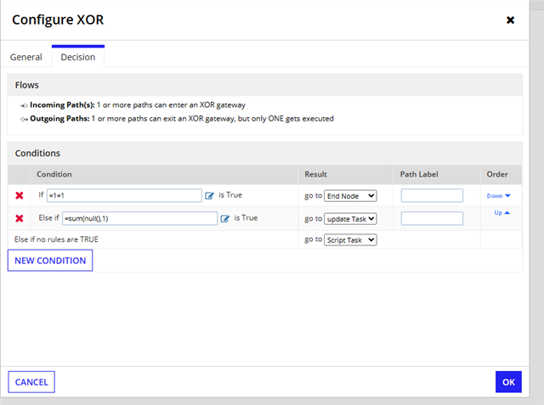This screenshot has width=544, height=405.
Task: Delete the first If condition row
Action: [x=20, y=195]
